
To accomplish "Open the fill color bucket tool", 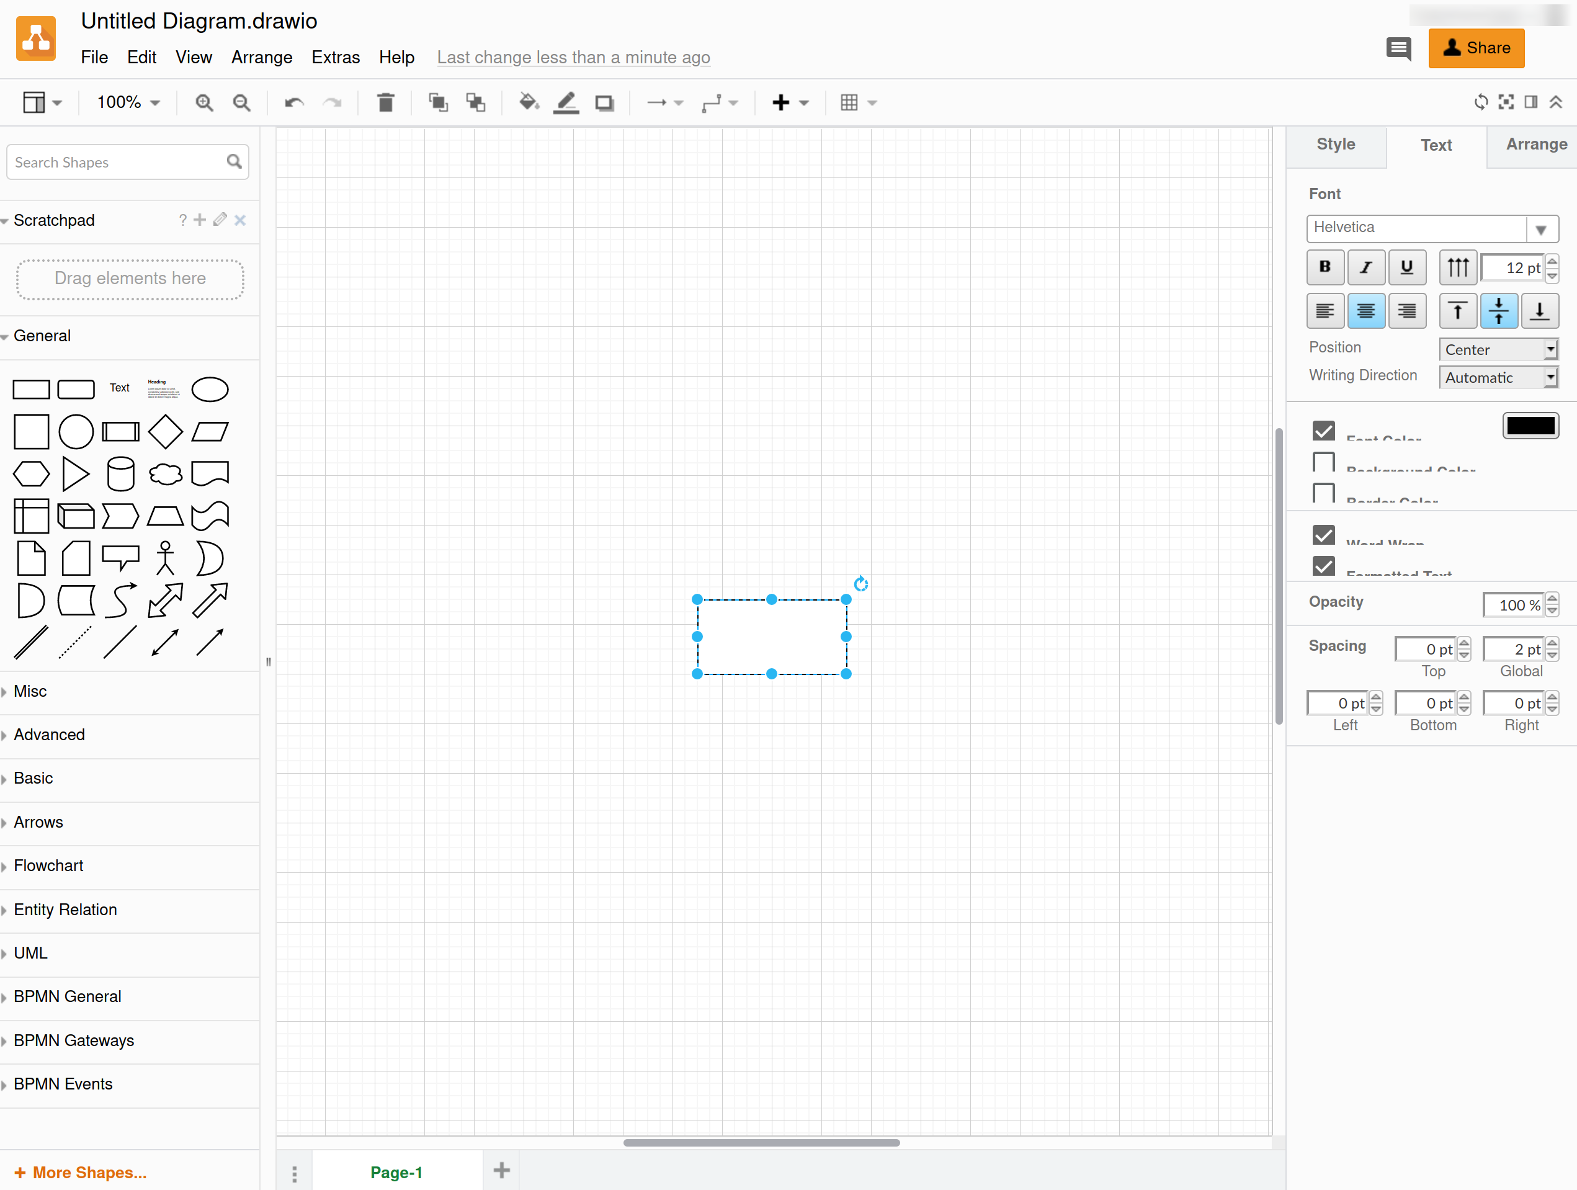I will (529, 102).
